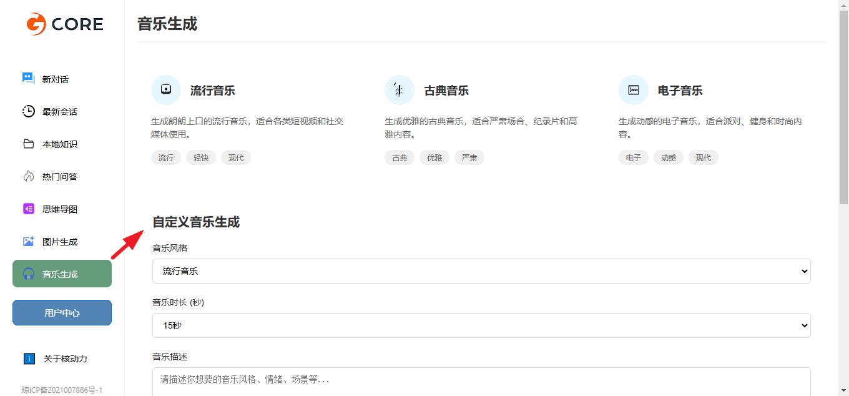Screen dimensions: 849x396
Task: Go to 最新会话 in the sidebar
Action: (60, 112)
